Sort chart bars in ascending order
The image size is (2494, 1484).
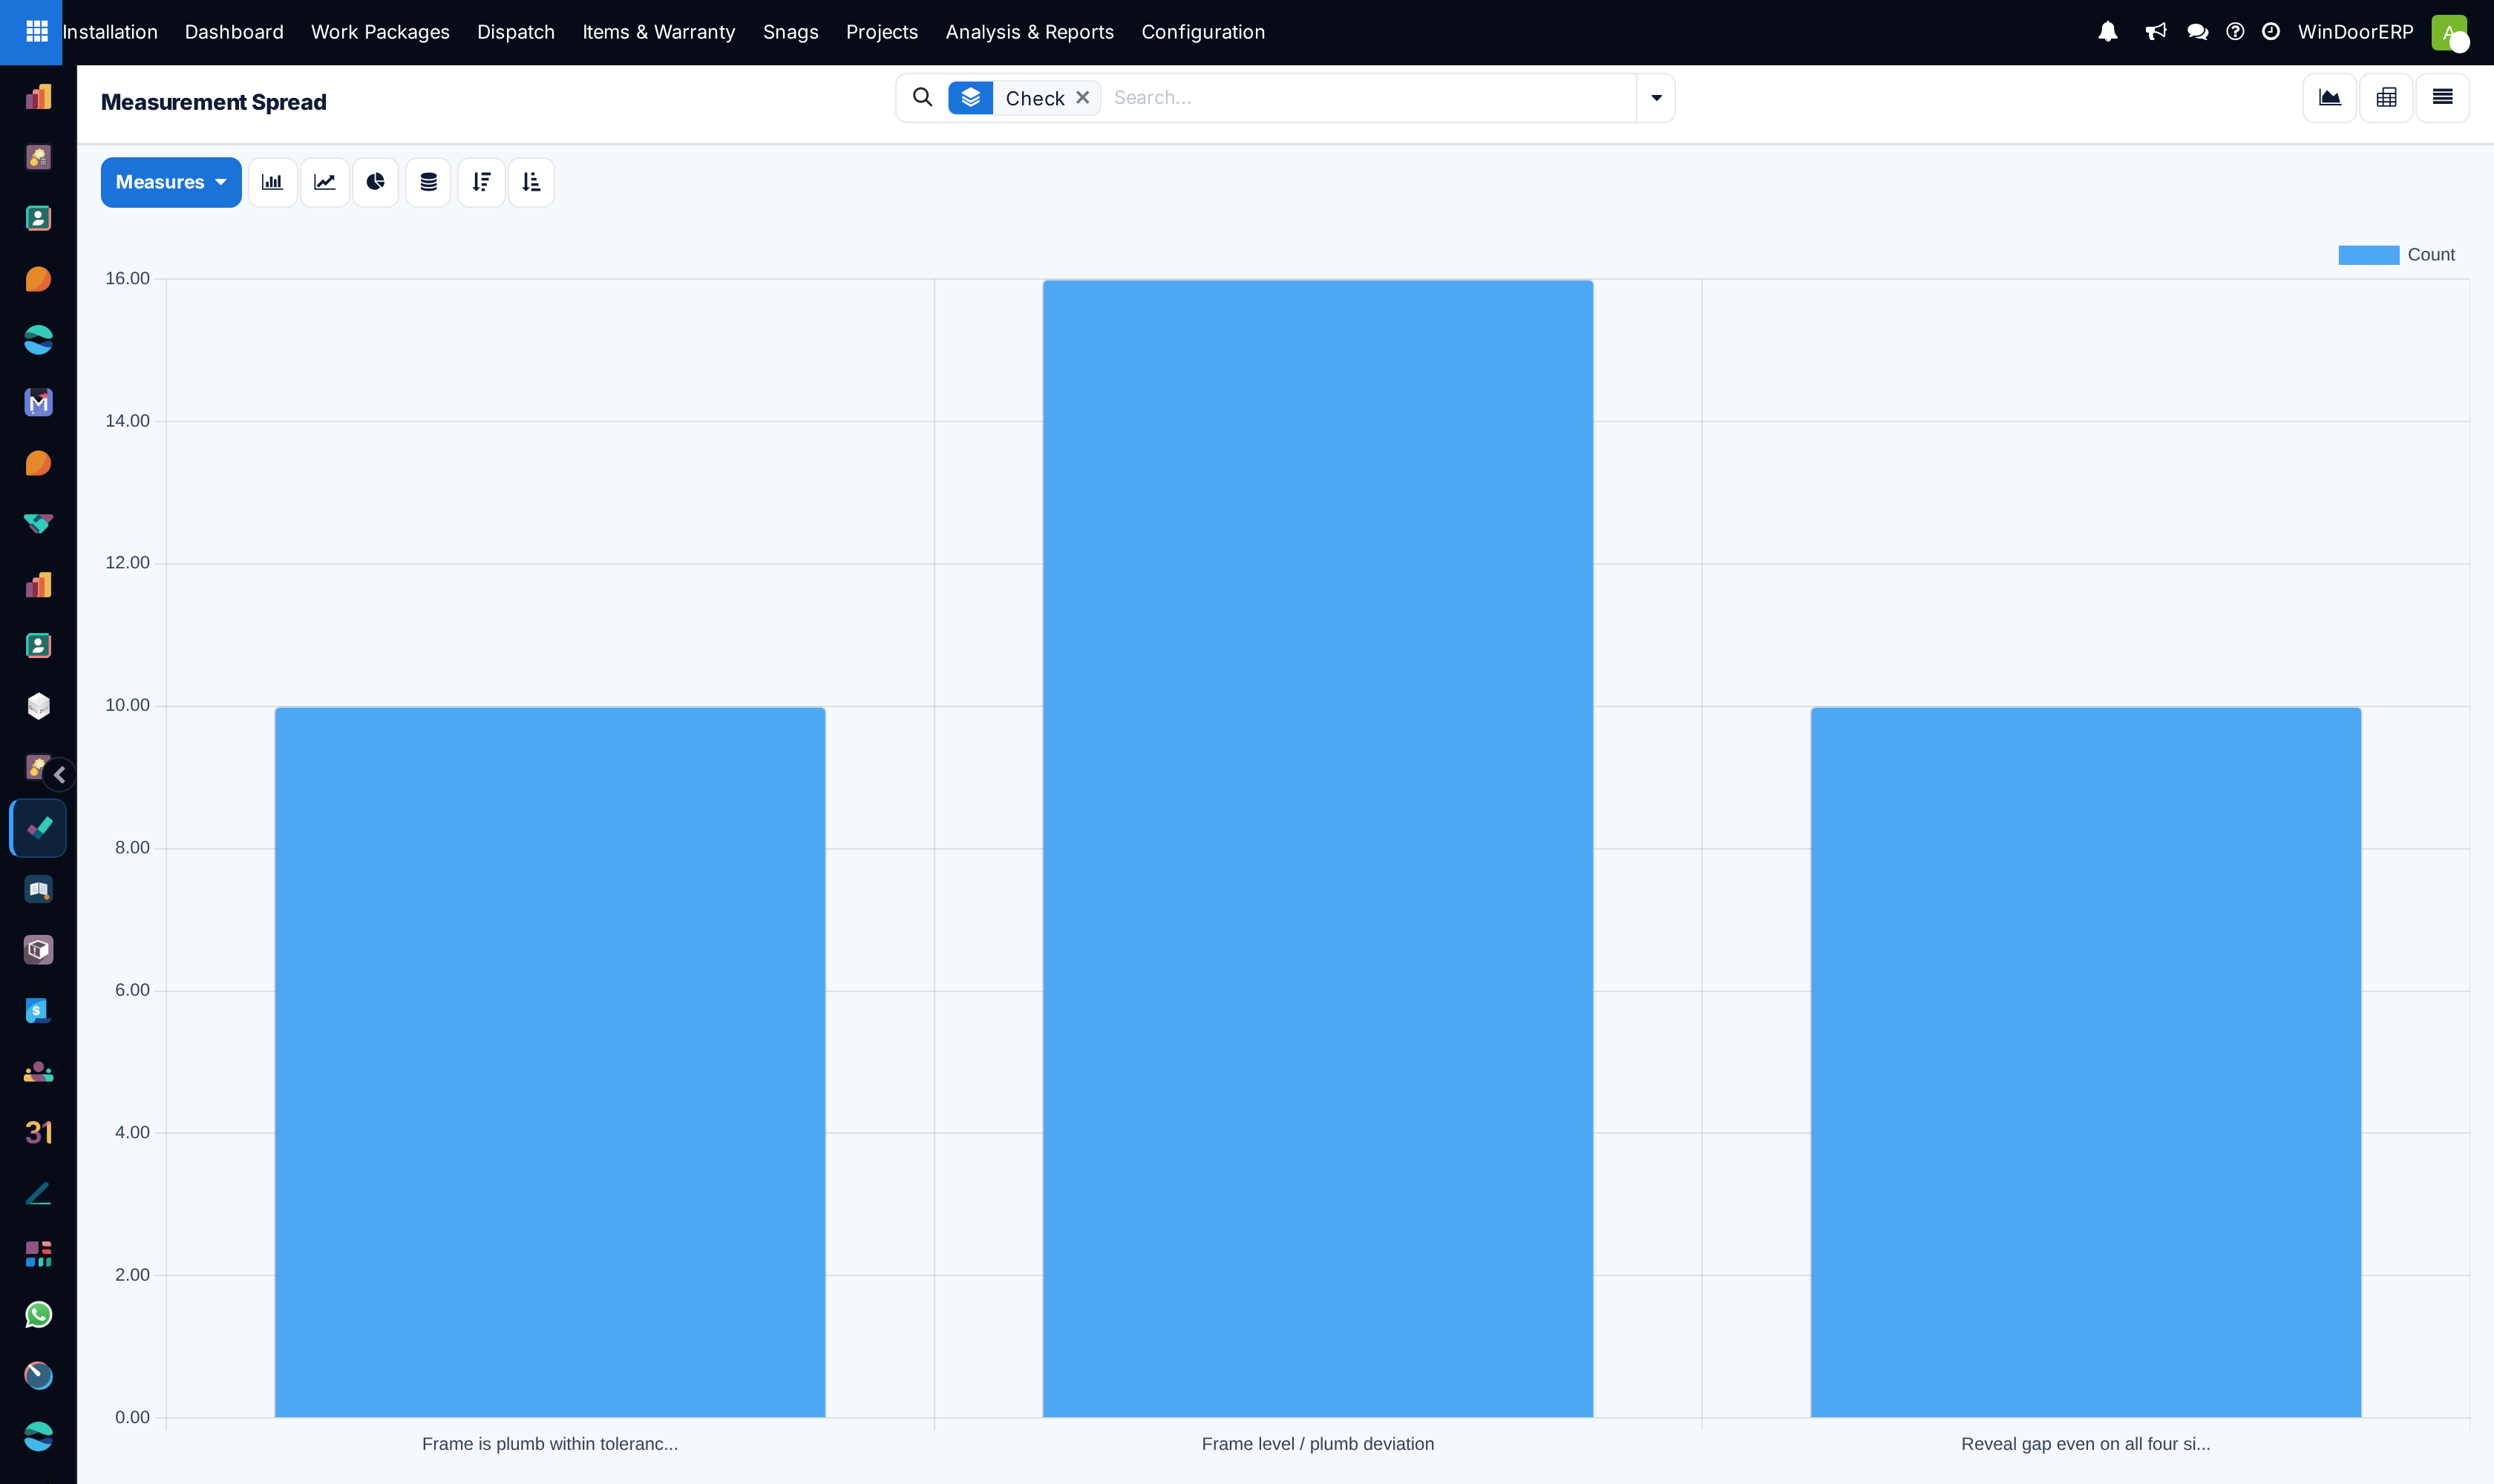(531, 182)
